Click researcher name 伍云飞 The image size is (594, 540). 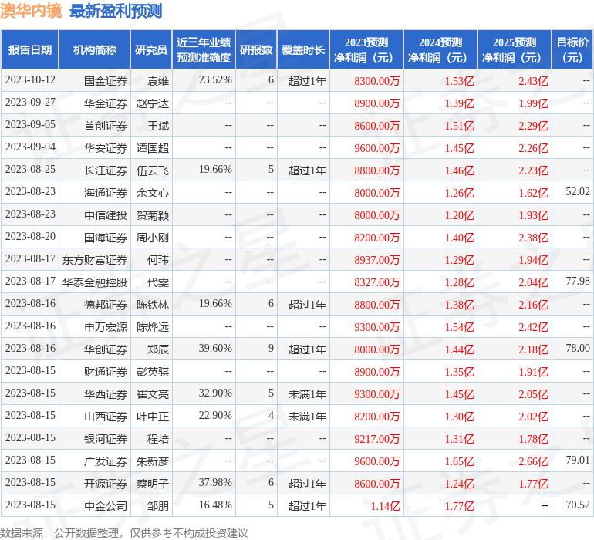[x=153, y=170]
